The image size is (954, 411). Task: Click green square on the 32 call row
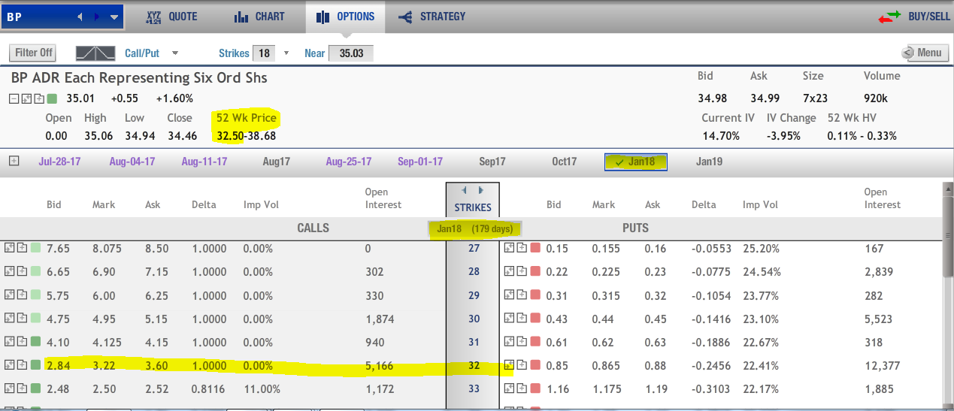[x=36, y=366]
